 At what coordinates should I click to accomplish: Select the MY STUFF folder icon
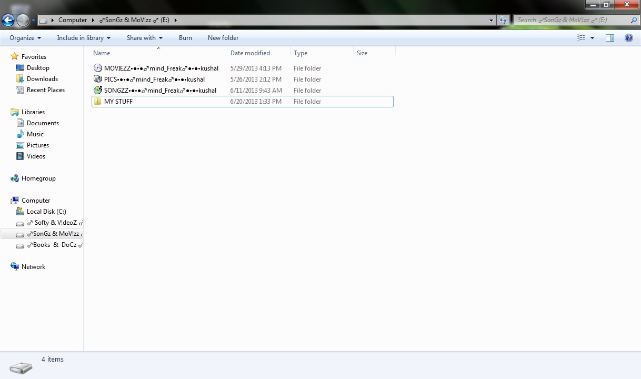(x=97, y=101)
